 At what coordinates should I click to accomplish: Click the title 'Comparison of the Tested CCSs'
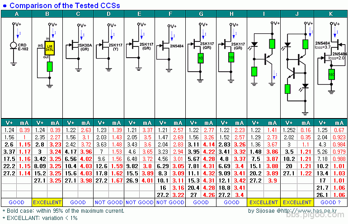pyautogui.click(x=65, y=5)
